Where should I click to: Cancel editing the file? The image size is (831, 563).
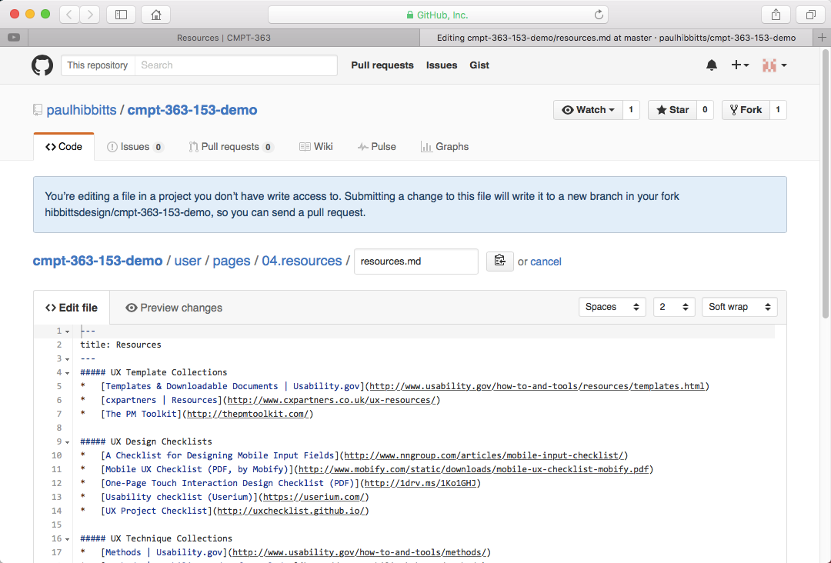[546, 262]
